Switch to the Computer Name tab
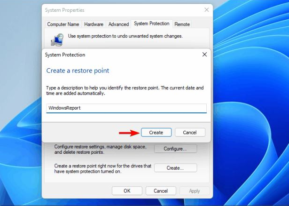 pyautogui.click(x=63, y=24)
